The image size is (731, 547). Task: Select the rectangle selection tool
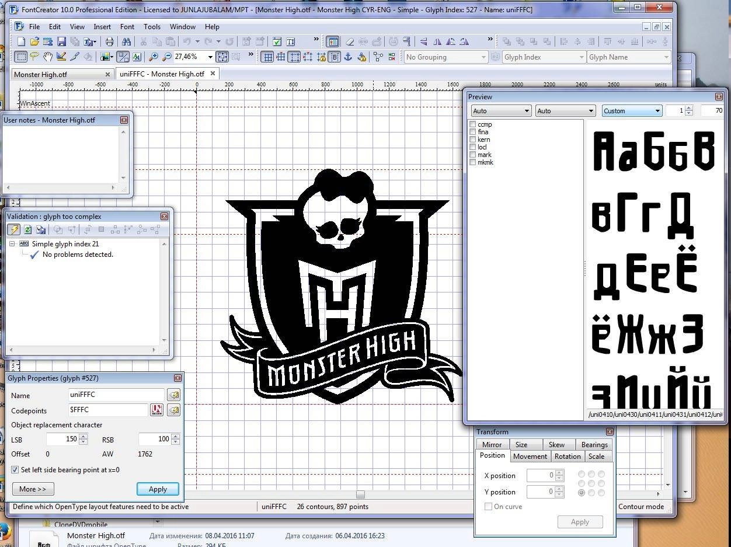point(21,57)
